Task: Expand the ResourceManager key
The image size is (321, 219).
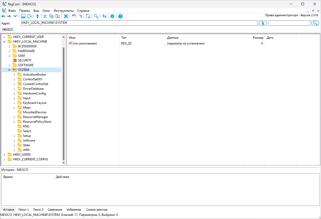Action: [14, 117]
